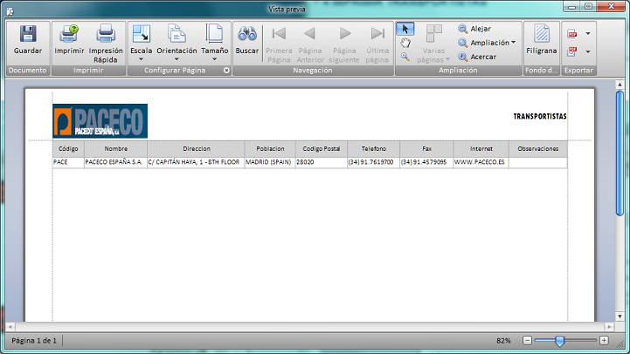Click the Observaciones column header
Screen dimensions: 630x354
(538, 149)
